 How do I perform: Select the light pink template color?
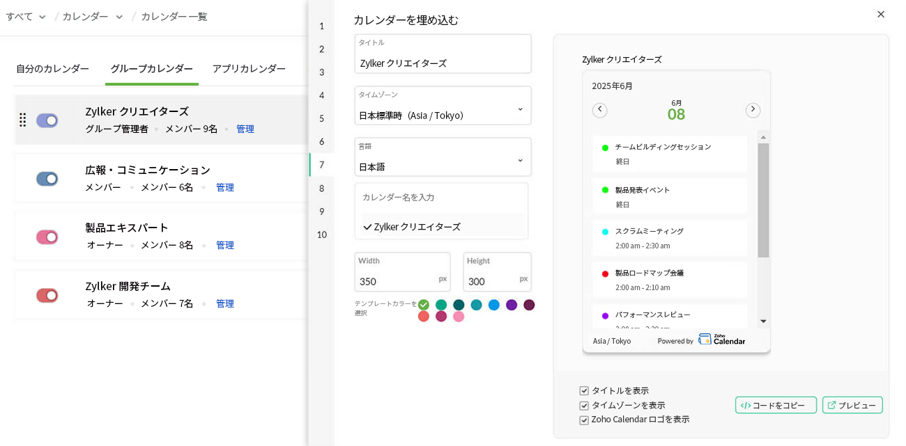(459, 317)
